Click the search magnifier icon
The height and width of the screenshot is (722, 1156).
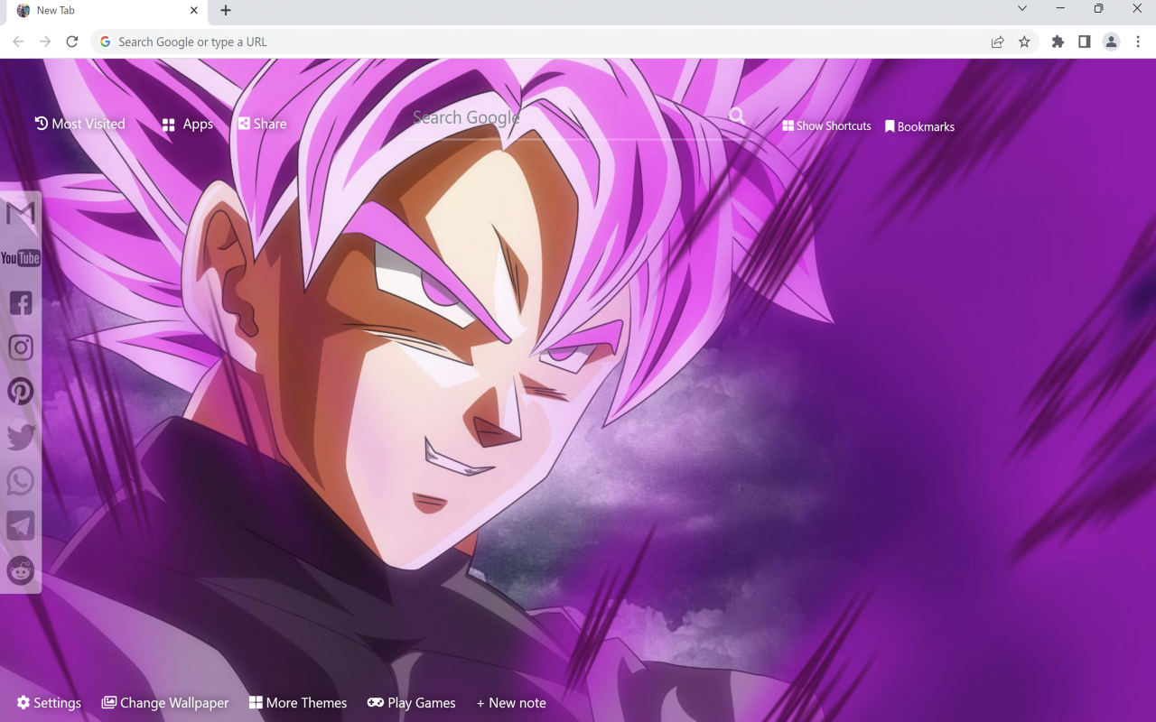point(737,116)
